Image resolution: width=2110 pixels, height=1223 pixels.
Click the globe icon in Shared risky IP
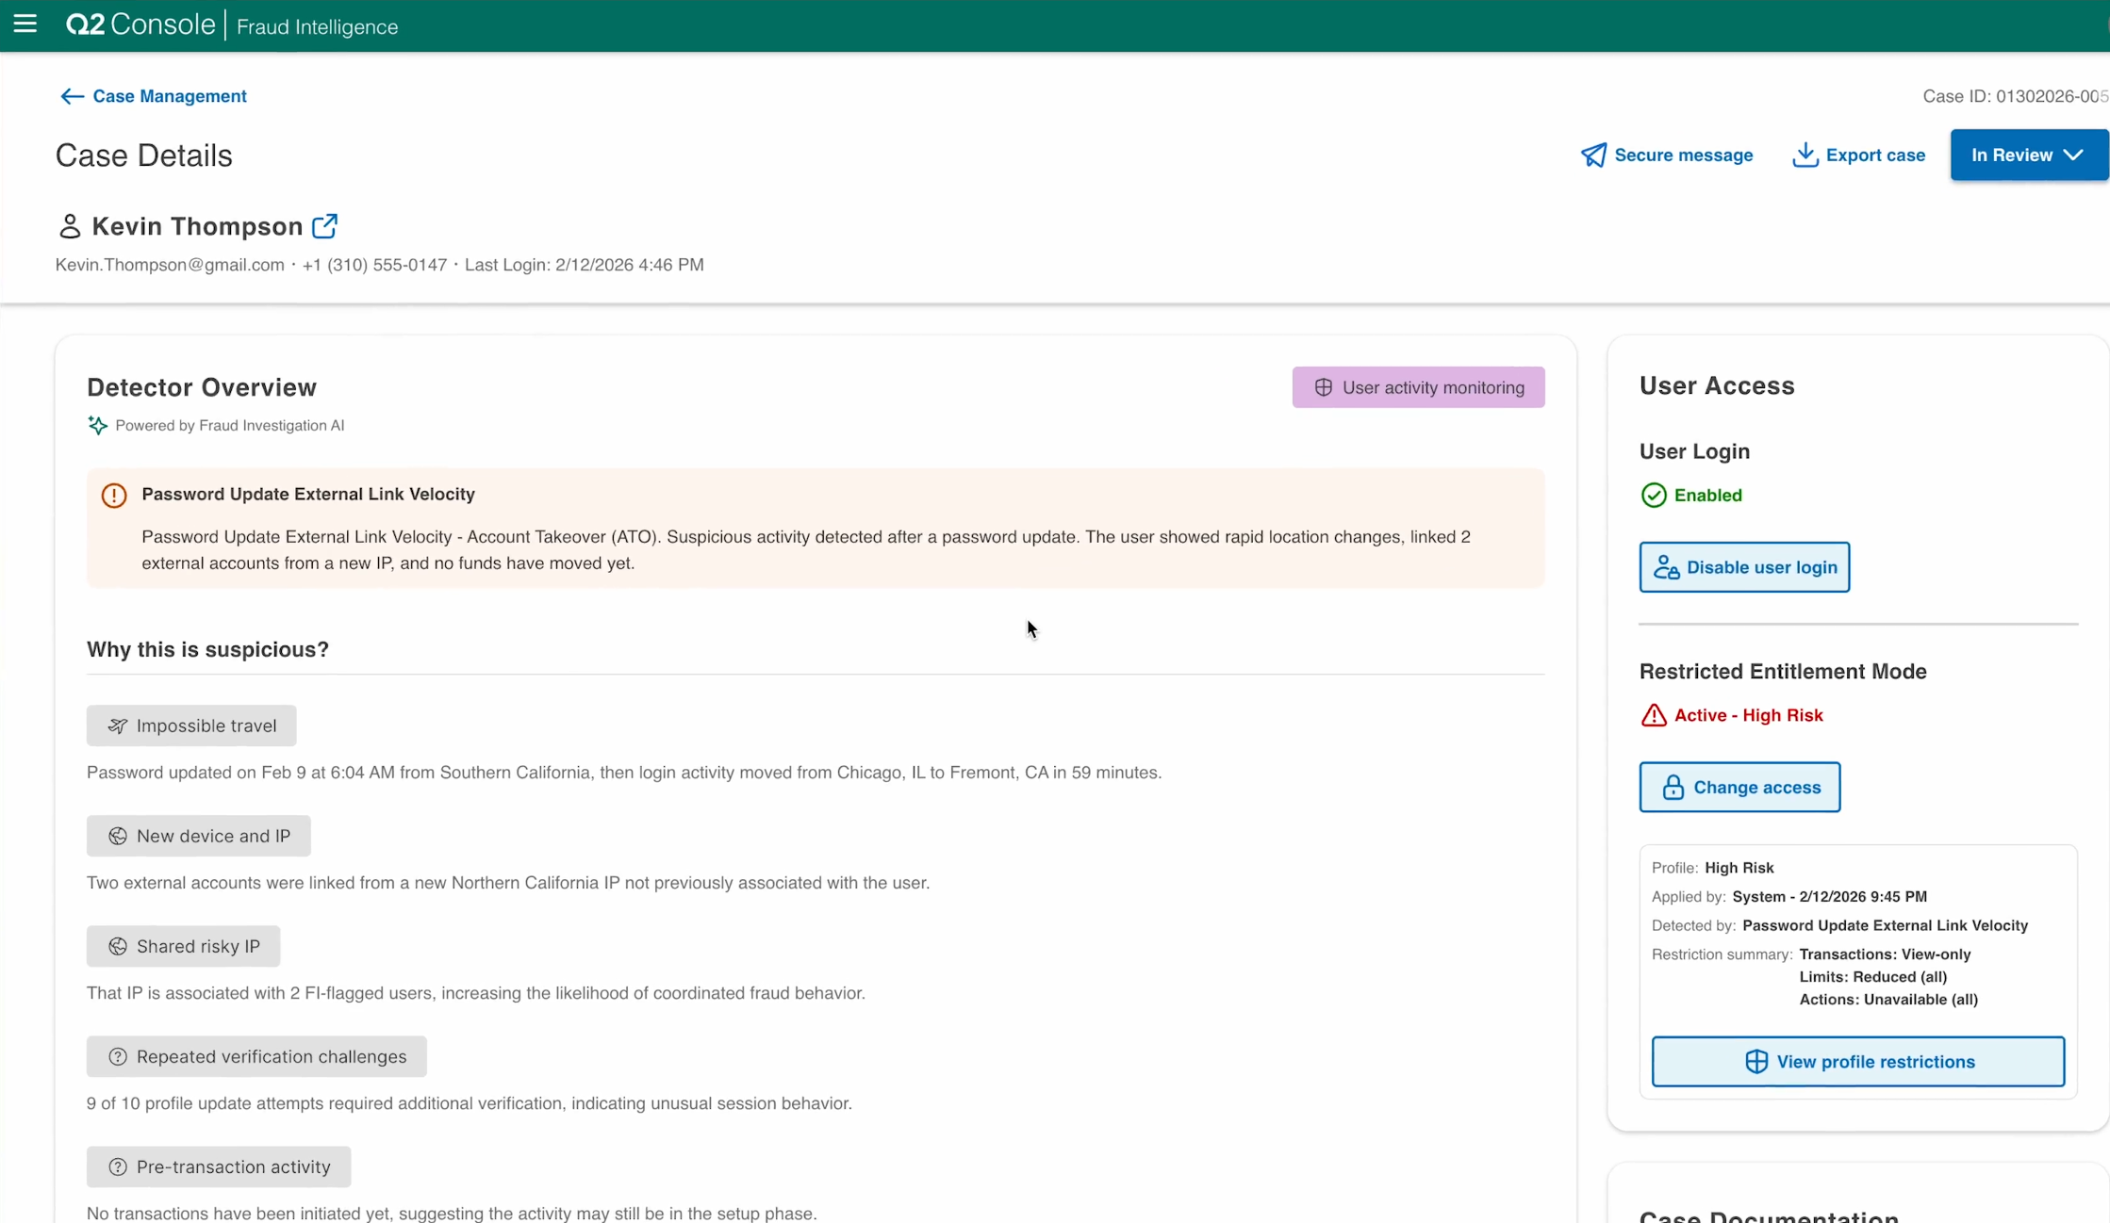pyautogui.click(x=118, y=946)
